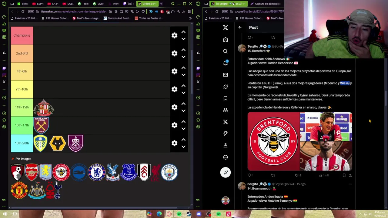
Task: Move 4th-6th tier row up
Action: pyautogui.click(x=183, y=68)
